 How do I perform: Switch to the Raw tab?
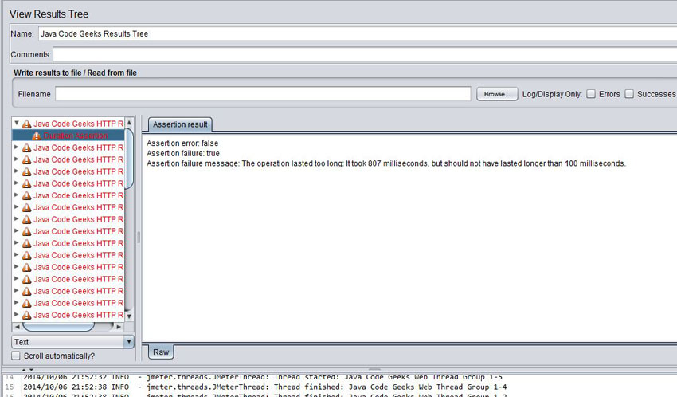coord(161,352)
